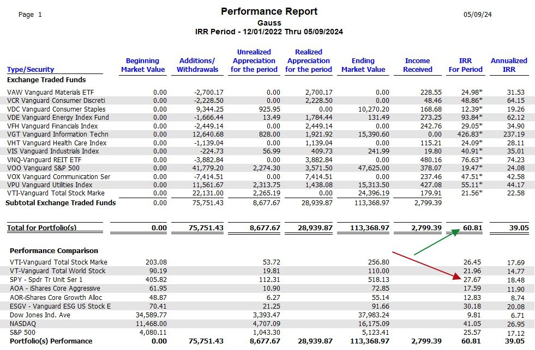Click Dow Jones beginning value 34,589.77

(151, 315)
